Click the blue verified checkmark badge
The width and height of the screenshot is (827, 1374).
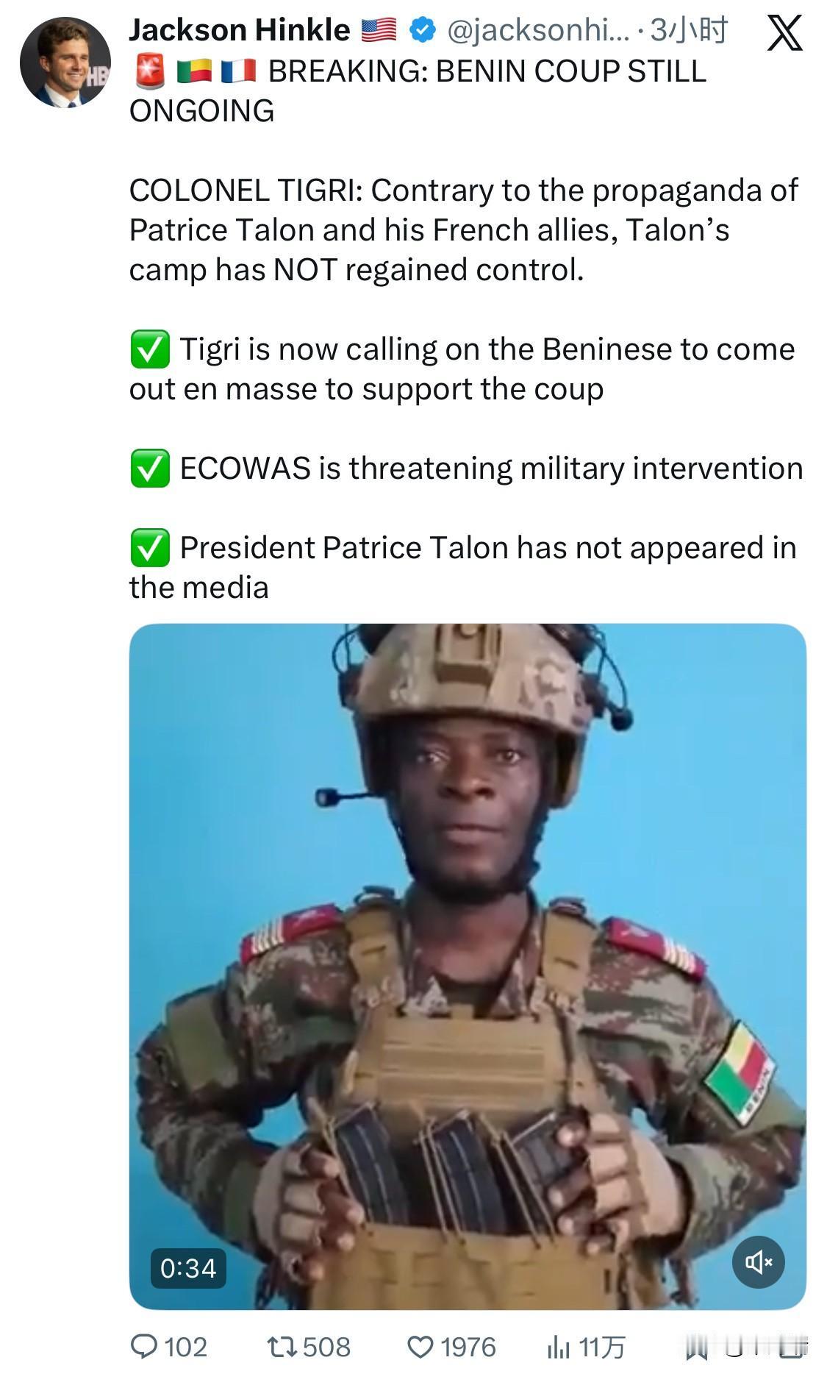421,30
